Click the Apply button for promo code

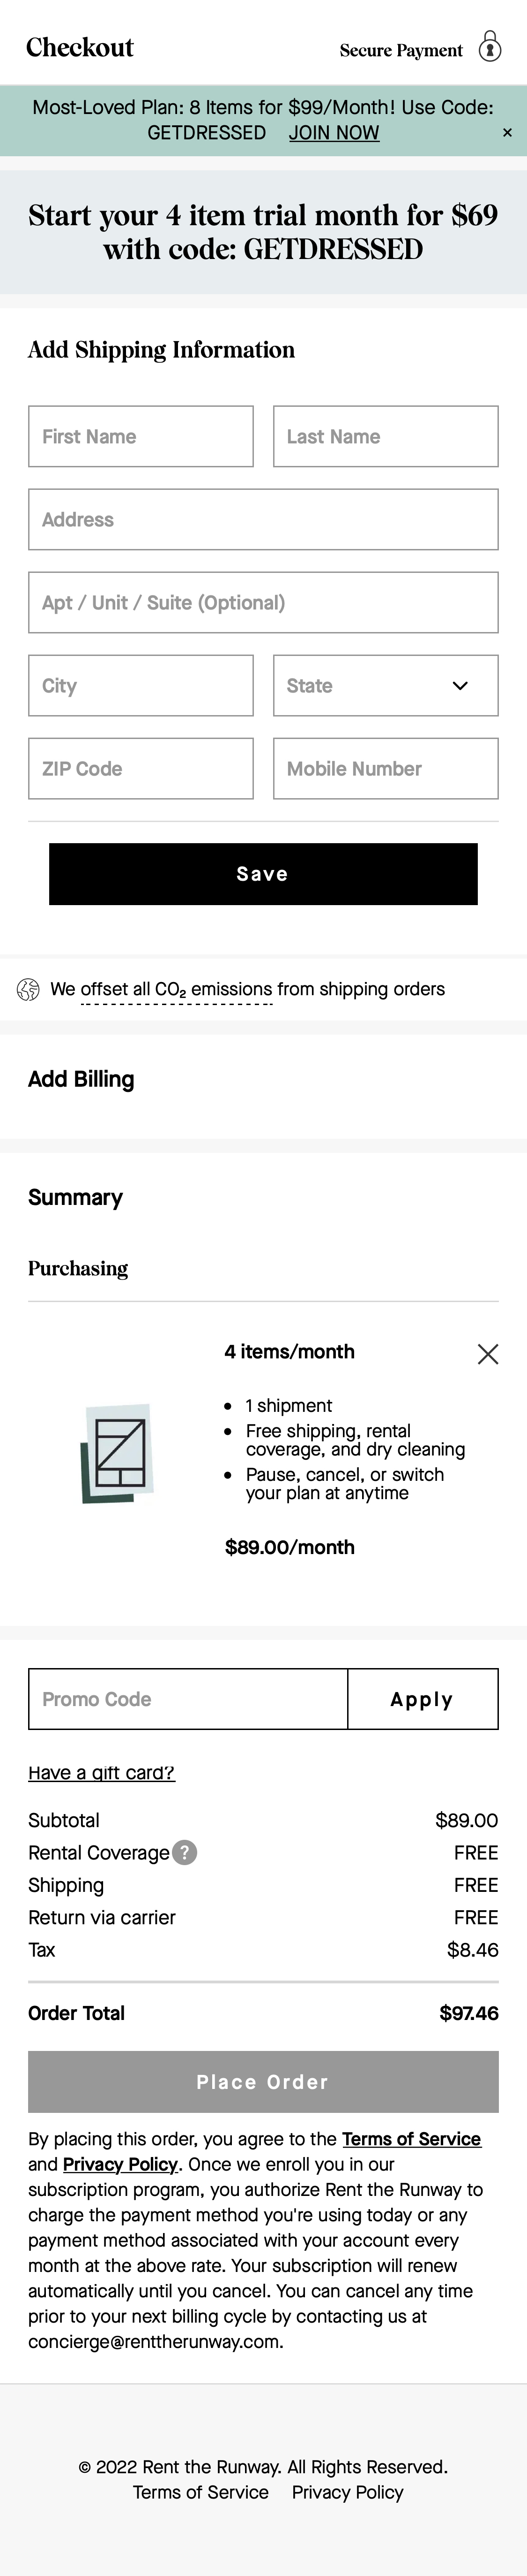coord(422,1699)
